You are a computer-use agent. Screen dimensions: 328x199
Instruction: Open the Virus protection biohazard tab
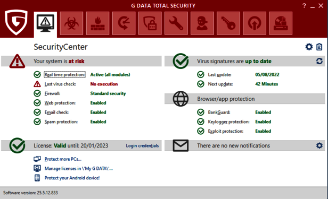pyautogui.click(x=71, y=23)
